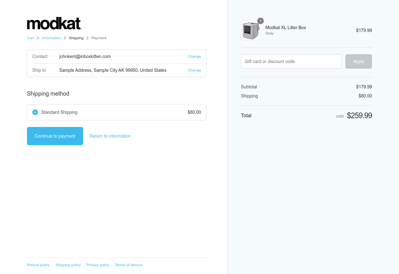This screenshot has height=274, width=399.
Task: Click Return to information link
Action: point(110,136)
